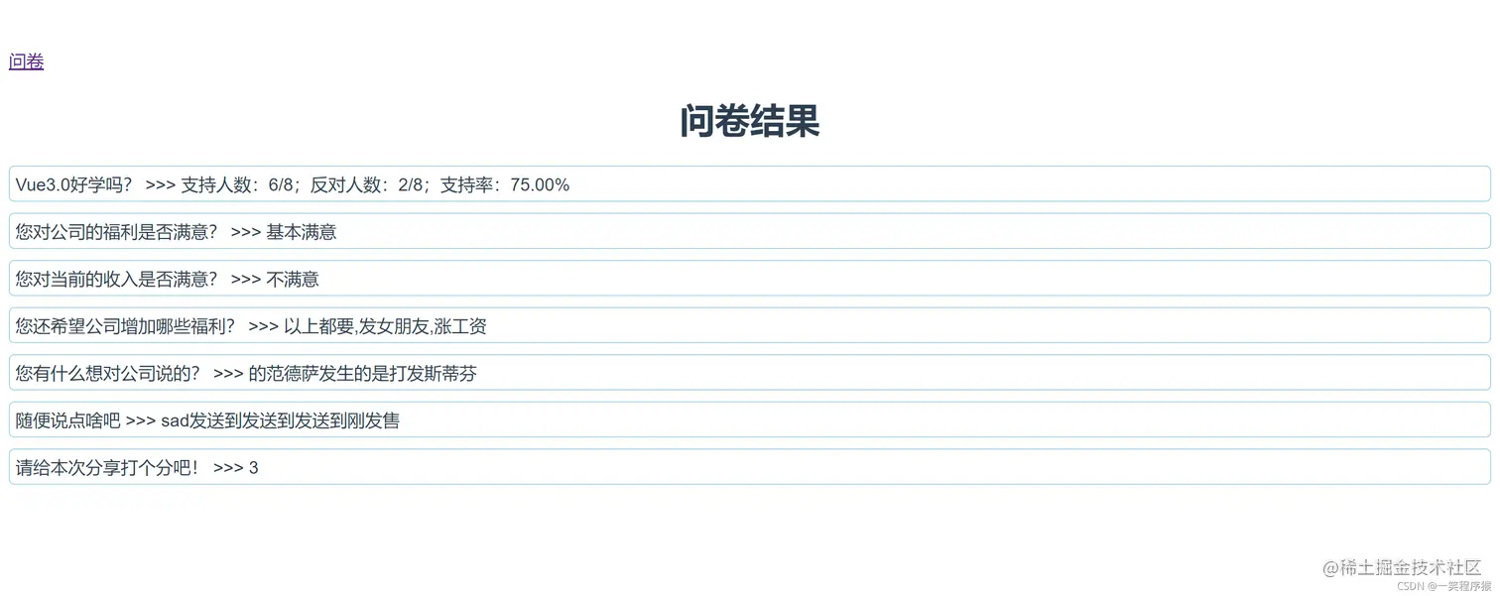The width and height of the screenshot is (1500, 596).
Task: Navigate back using the 问卷 hyperlink
Action: click(25, 61)
